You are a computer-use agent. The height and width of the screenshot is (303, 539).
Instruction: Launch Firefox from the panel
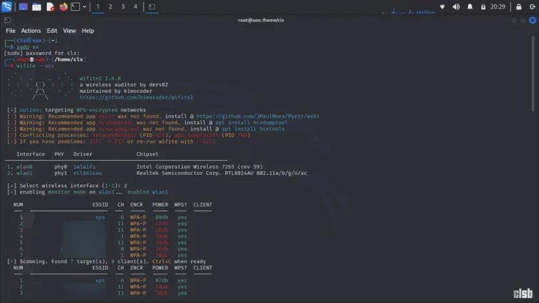63,6
